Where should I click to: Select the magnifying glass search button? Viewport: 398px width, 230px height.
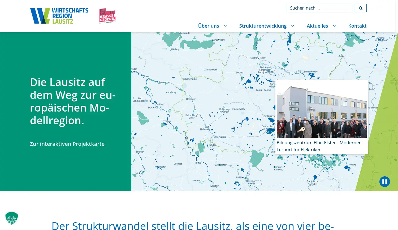click(x=360, y=8)
